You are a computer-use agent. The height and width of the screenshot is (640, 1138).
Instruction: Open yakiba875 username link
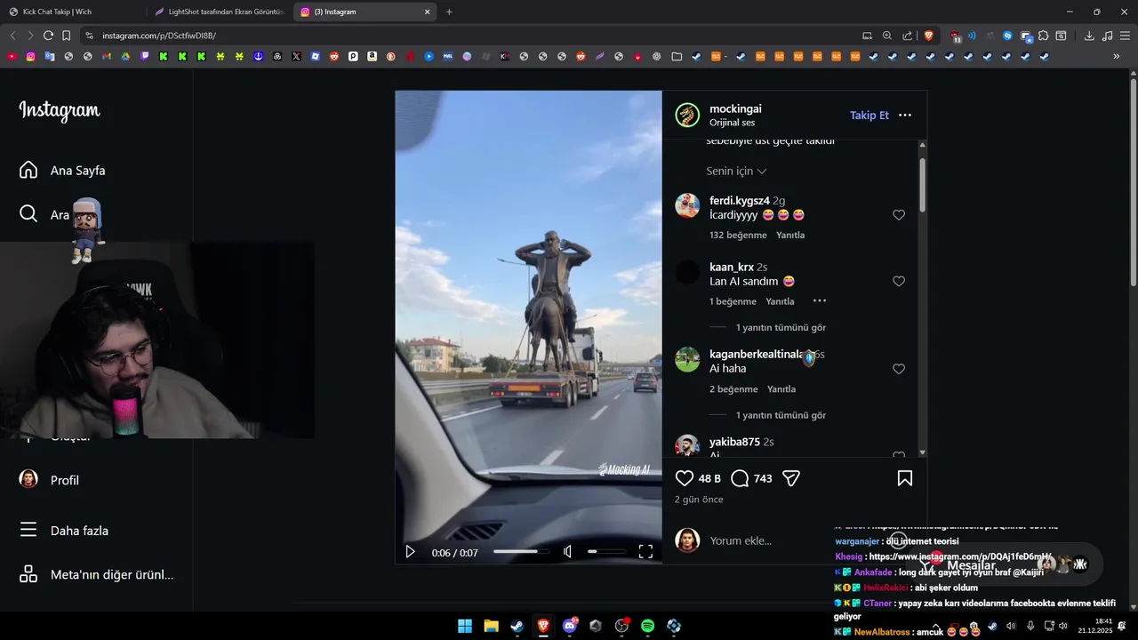[x=734, y=442]
